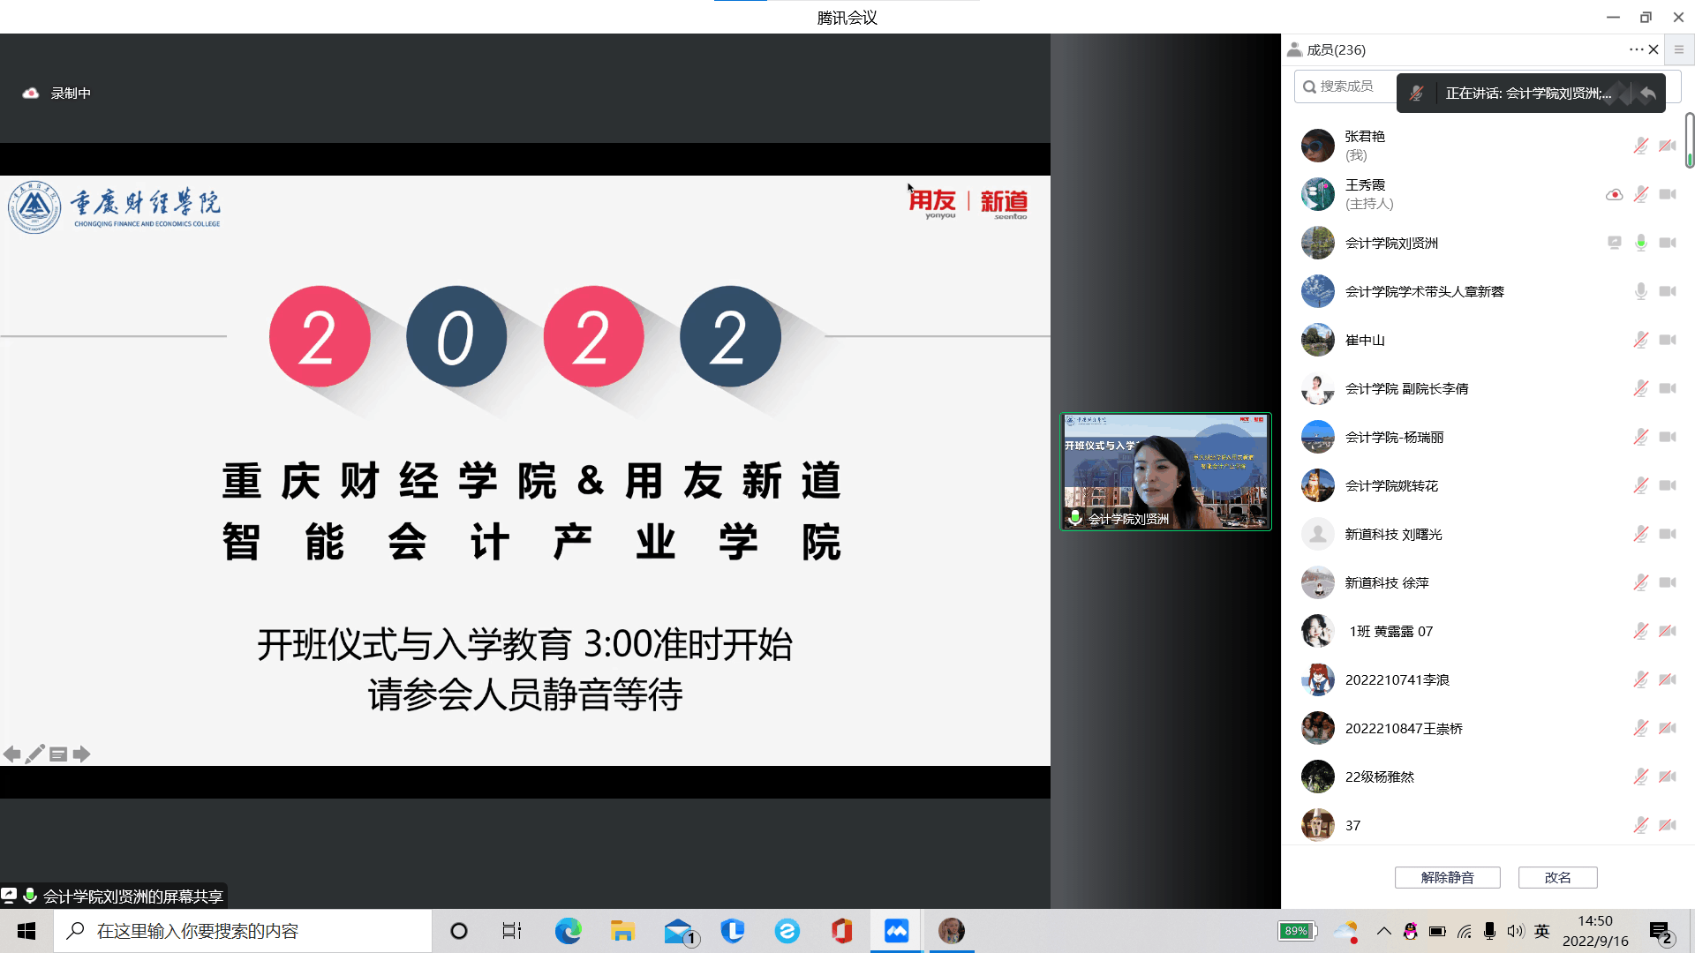1695x953 pixels.
Task: Open the members panel three-dot menu
Action: [x=1635, y=50]
